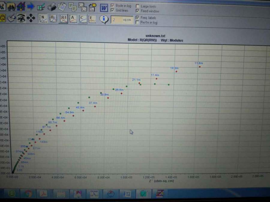Click the unknown.txt file title
The image size is (270, 202).
pos(155,36)
